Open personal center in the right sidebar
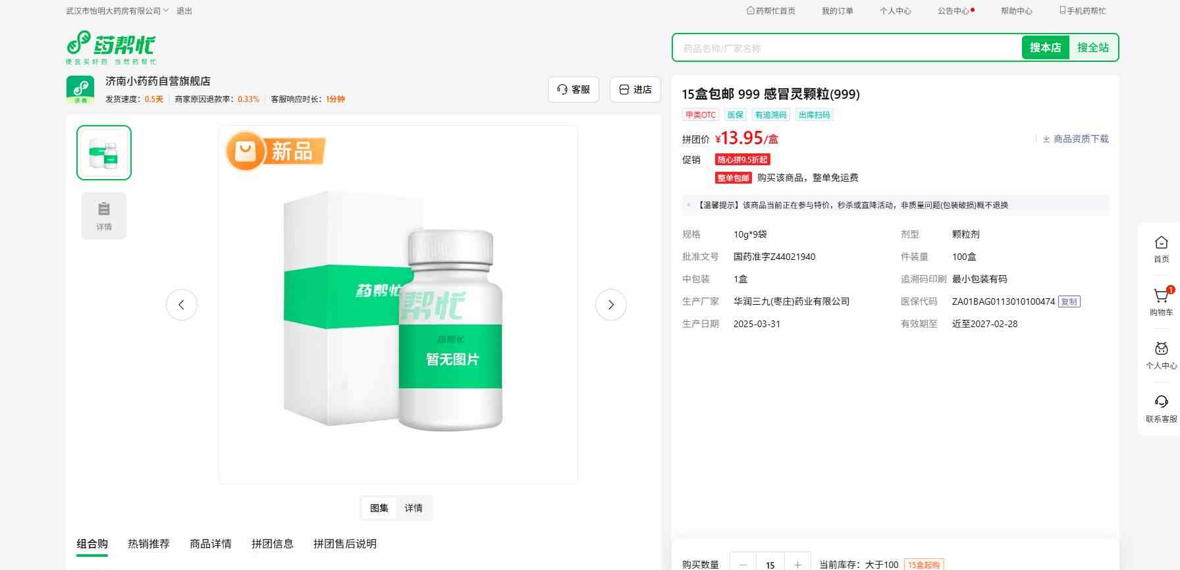 tap(1161, 355)
